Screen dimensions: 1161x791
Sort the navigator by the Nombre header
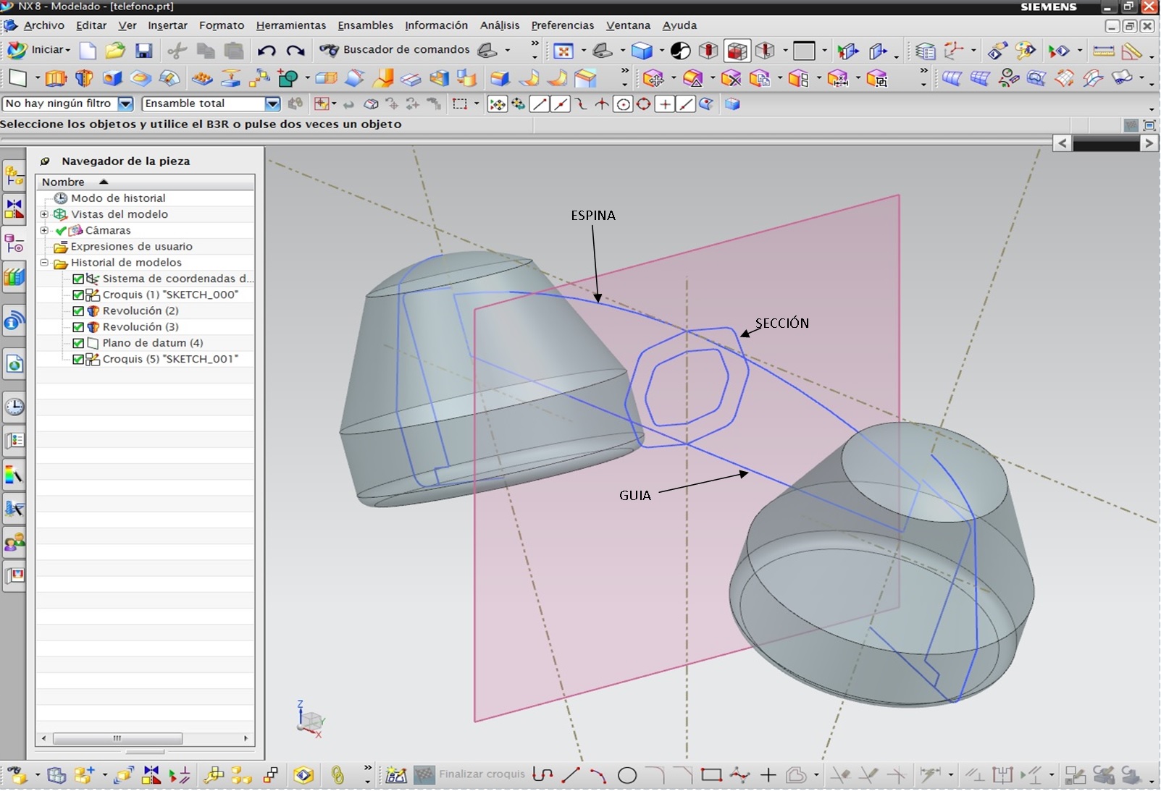click(x=145, y=182)
